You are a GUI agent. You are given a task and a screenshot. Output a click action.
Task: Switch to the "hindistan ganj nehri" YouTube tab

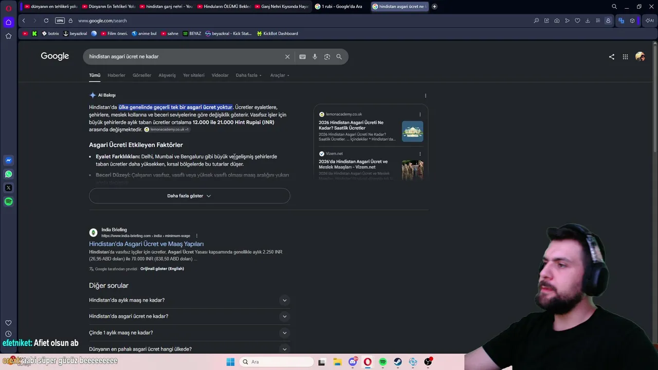[x=166, y=7]
